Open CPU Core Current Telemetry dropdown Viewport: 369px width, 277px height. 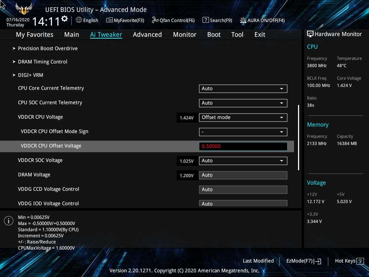click(x=243, y=89)
